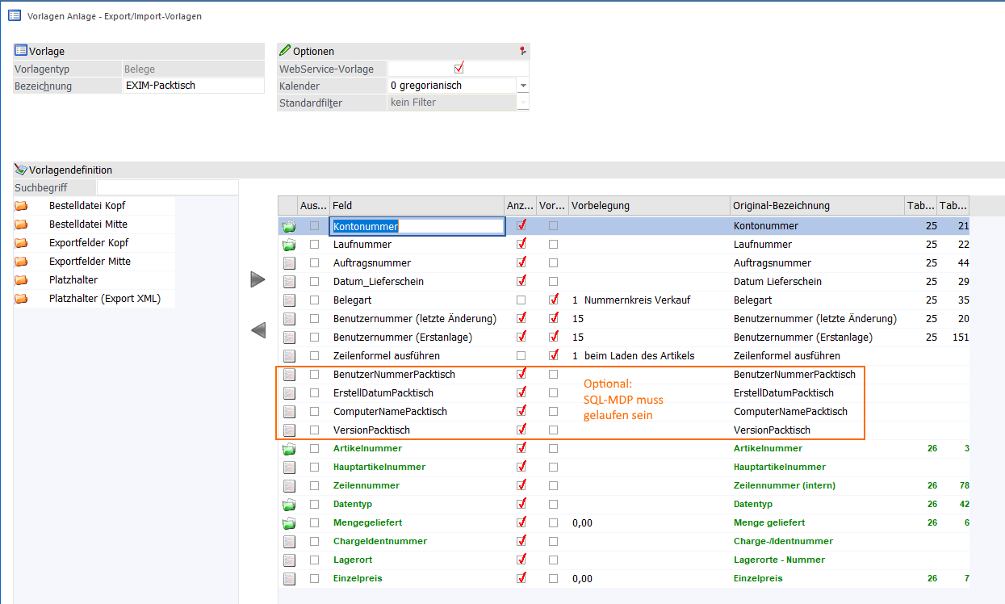This screenshot has height=604, width=1005.
Task: Toggle Vorbelegung checkbox for Zeilenformel ausführen
Action: 553,356
